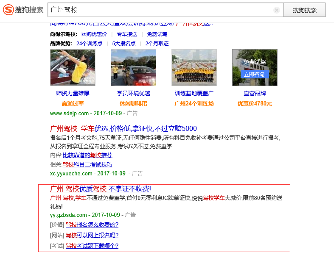Click the www.sdejp.com URL text
The height and width of the screenshot is (255, 334).
[x=69, y=114]
